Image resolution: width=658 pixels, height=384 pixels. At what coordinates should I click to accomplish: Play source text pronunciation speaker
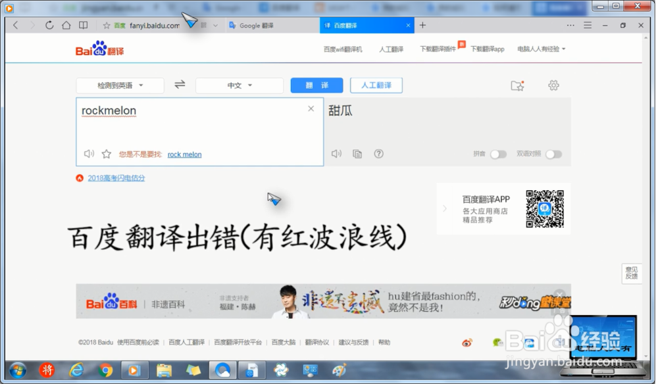tap(89, 154)
